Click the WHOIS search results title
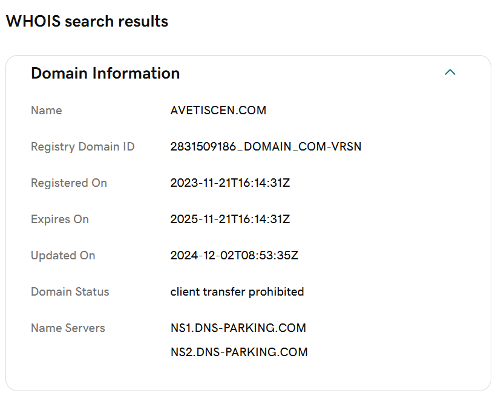Viewport: 501px width, 399px height. (x=87, y=21)
